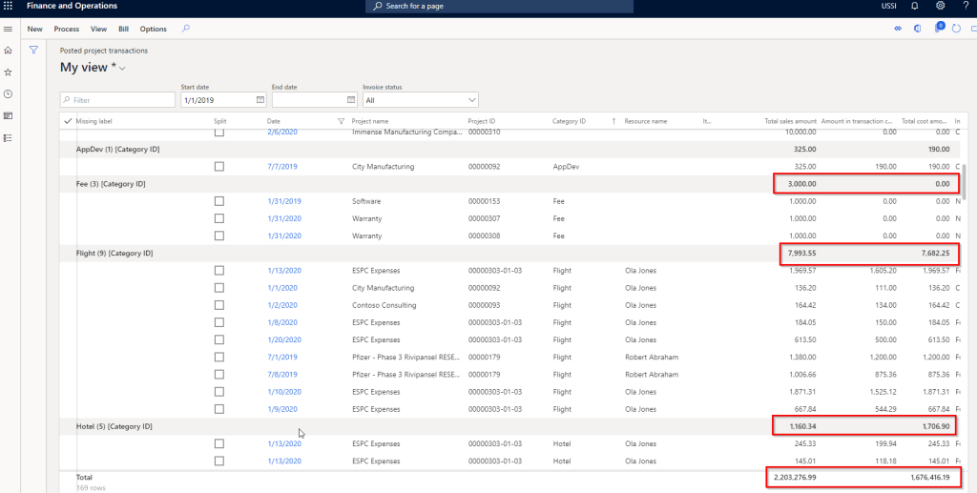Viewport: 977px width, 493px height.
Task: Expand the Invoice status dropdown
Action: click(471, 100)
